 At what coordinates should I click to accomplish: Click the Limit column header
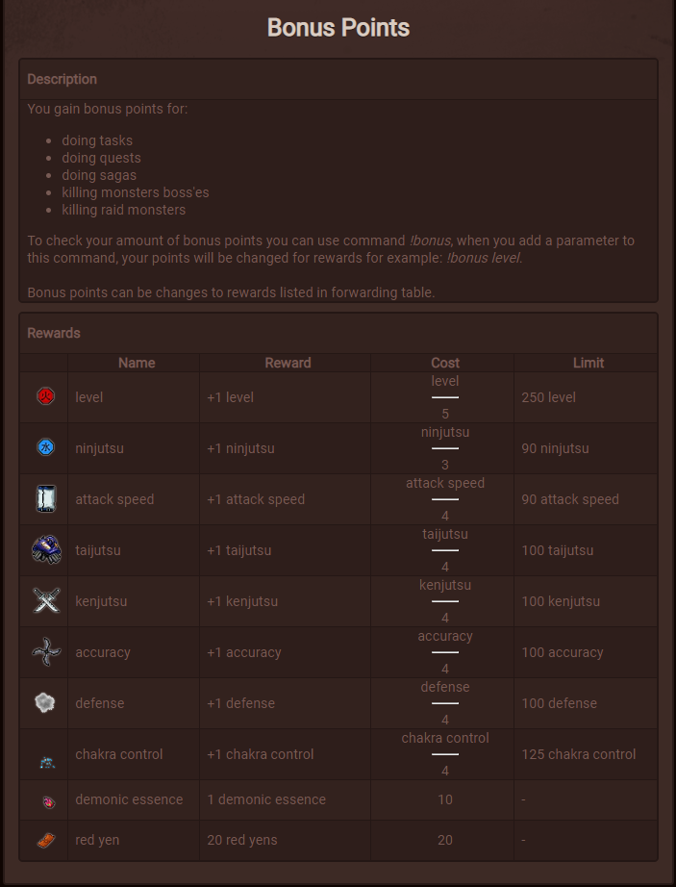pos(588,363)
